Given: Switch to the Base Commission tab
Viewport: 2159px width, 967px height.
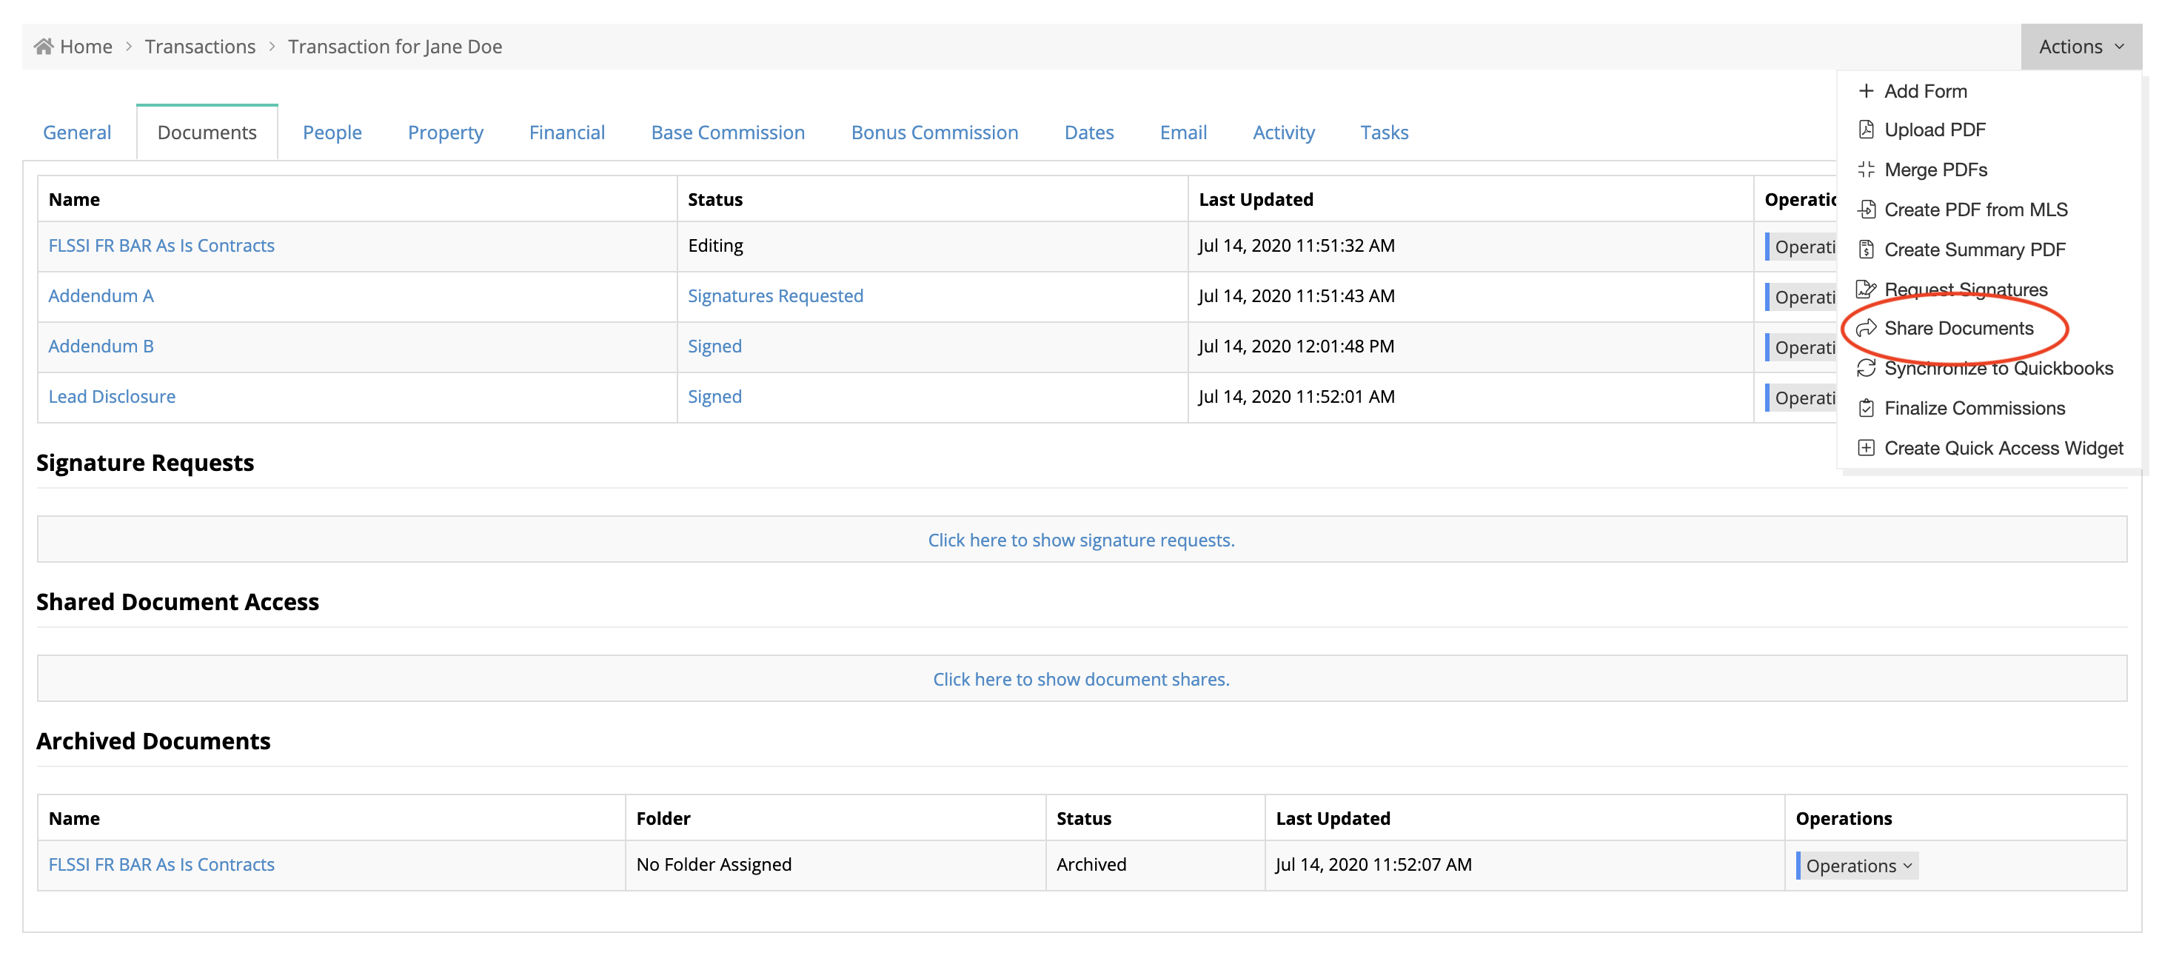Looking at the screenshot, I should tap(728, 133).
